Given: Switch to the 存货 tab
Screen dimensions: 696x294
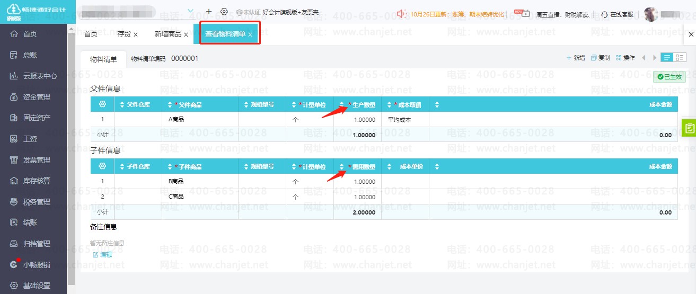Looking at the screenshot, I should coord(124,34).
